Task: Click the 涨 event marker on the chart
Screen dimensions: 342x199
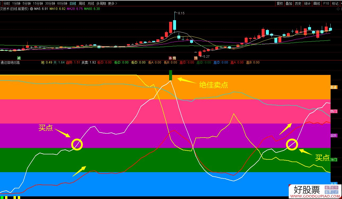Action: (x=170, y=58)
